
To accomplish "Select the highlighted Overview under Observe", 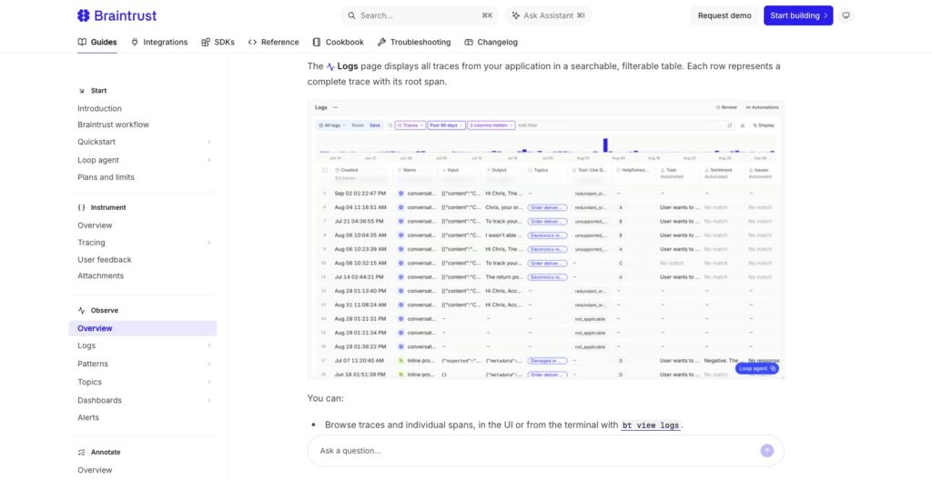I will point(143,328).
